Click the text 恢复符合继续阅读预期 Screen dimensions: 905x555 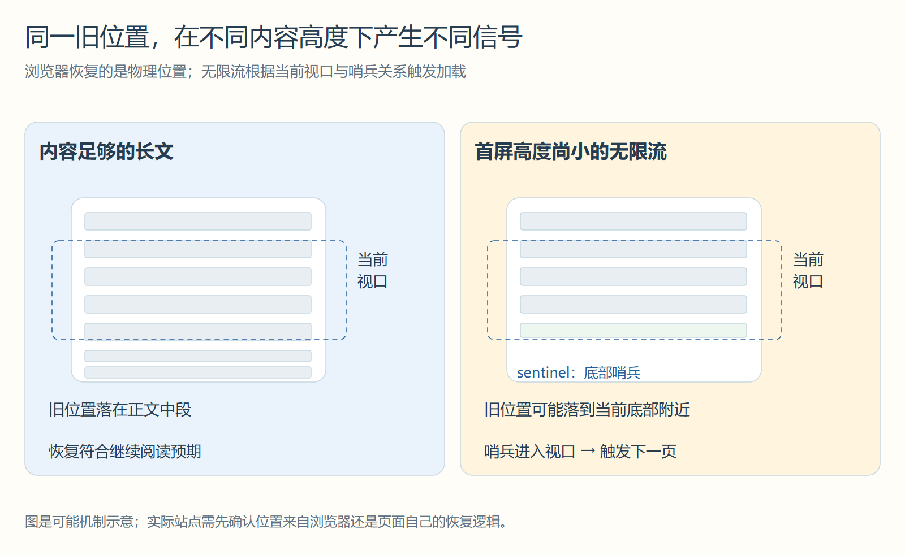click(125, 452)
